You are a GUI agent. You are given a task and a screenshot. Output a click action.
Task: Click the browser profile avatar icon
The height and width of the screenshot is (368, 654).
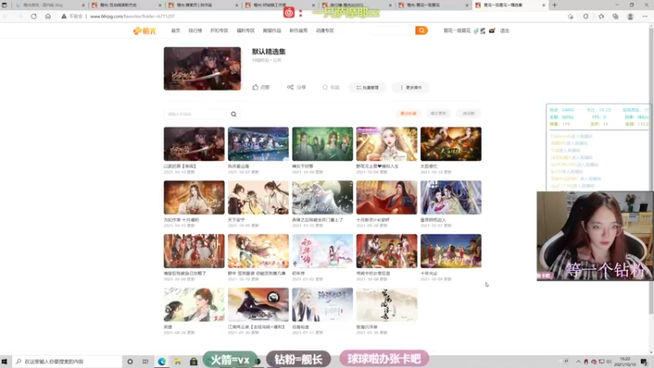tap(630, 16)
